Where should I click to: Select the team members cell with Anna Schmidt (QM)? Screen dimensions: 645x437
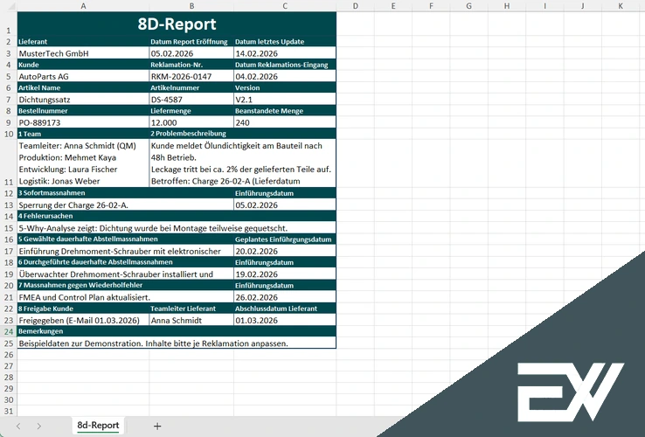tap(83, 163)
